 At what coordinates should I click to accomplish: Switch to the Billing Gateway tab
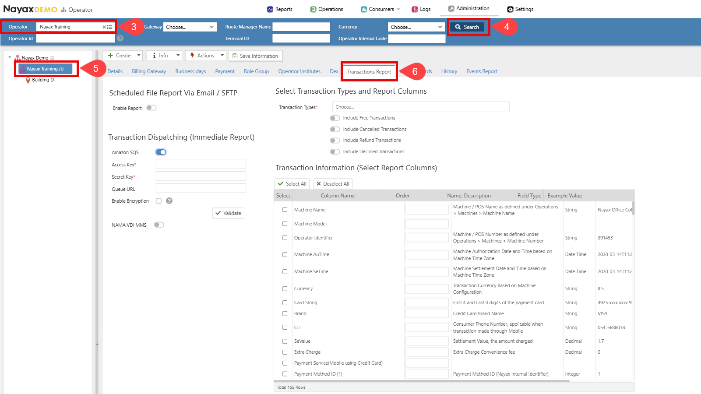149,71
